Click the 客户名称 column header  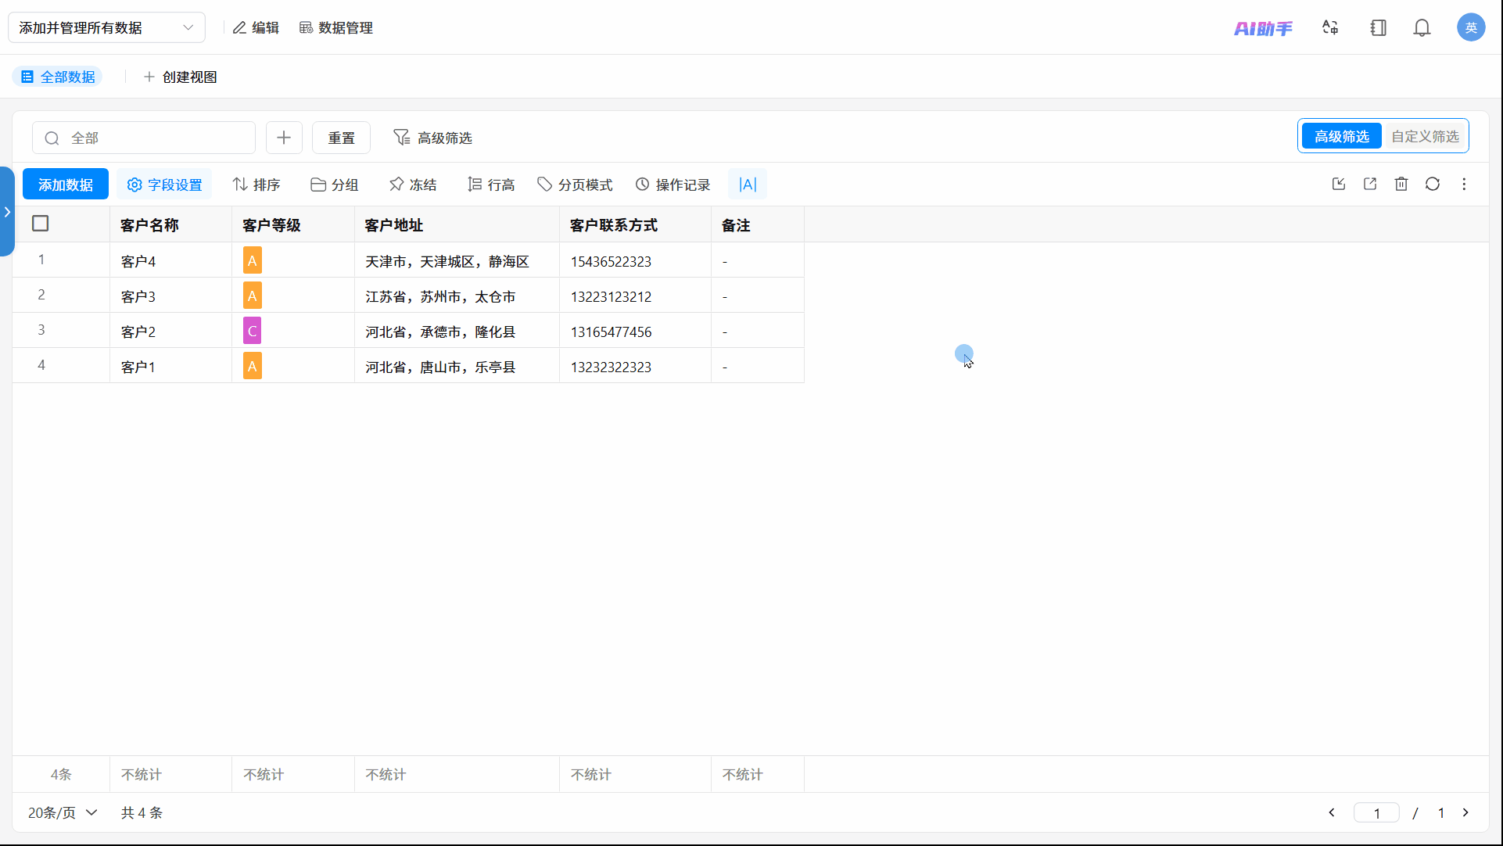pos(171,225)
